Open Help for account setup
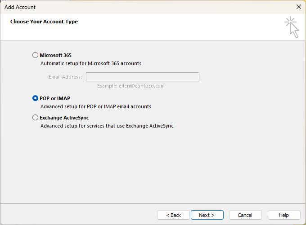This screenshot has height=225, width=306. coord(284,215)
